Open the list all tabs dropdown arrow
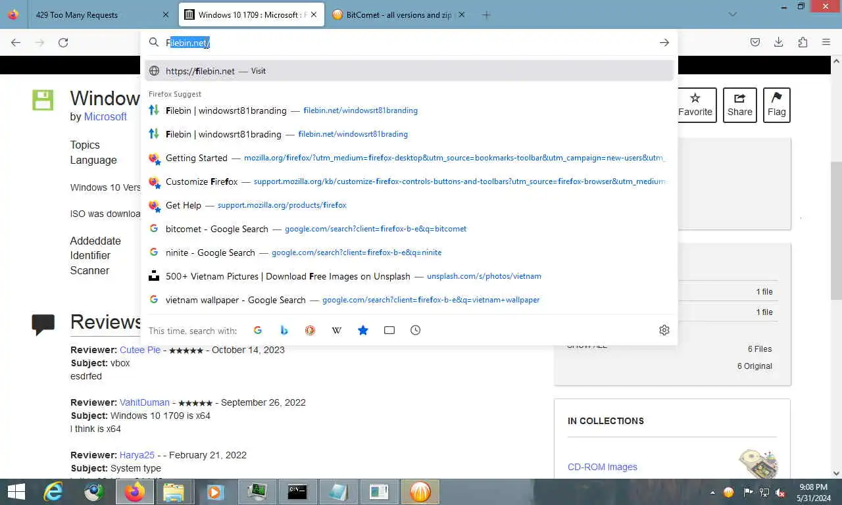The width and height of the screenshot is (842, 505). (733, 14)
